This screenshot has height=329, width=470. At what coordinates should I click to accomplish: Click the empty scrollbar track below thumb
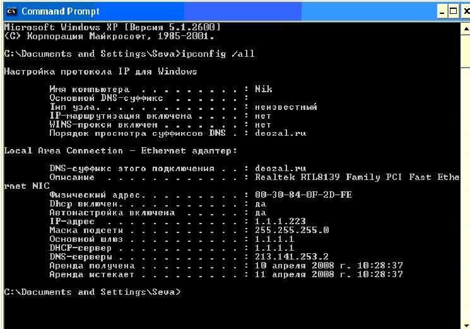pos(466,195)
